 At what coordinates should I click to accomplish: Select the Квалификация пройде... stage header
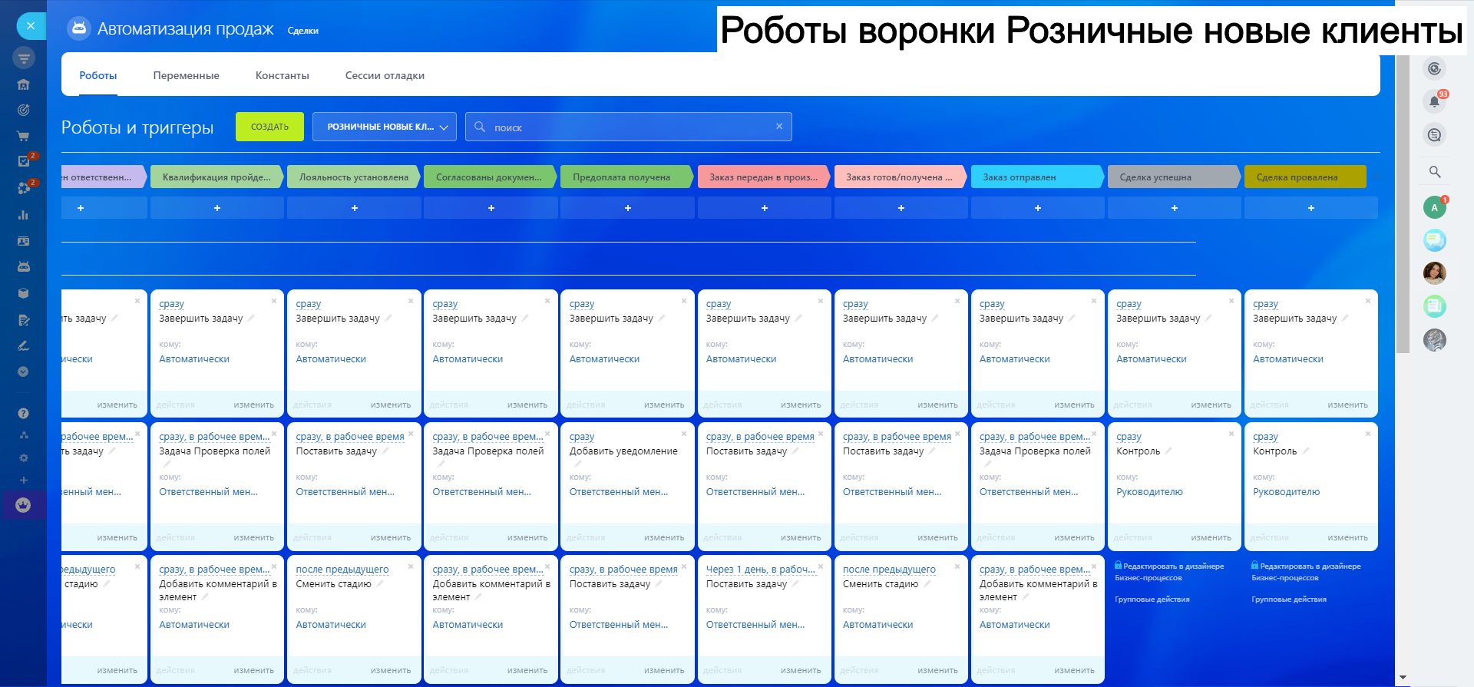tap(216, 177)
